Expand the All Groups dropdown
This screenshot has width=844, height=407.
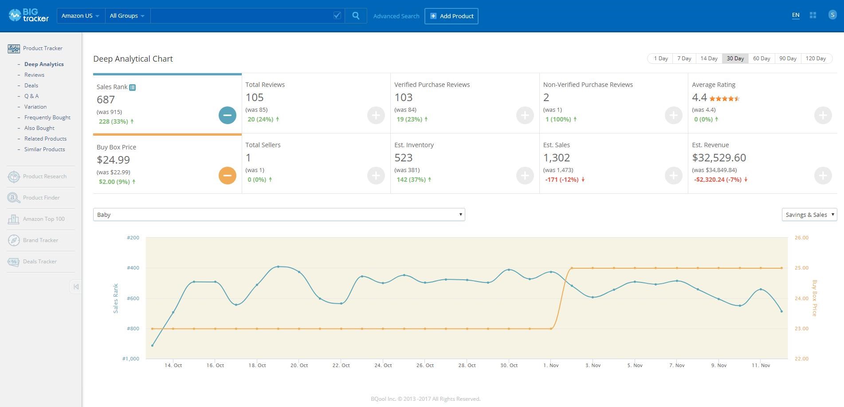click(127, 16)
